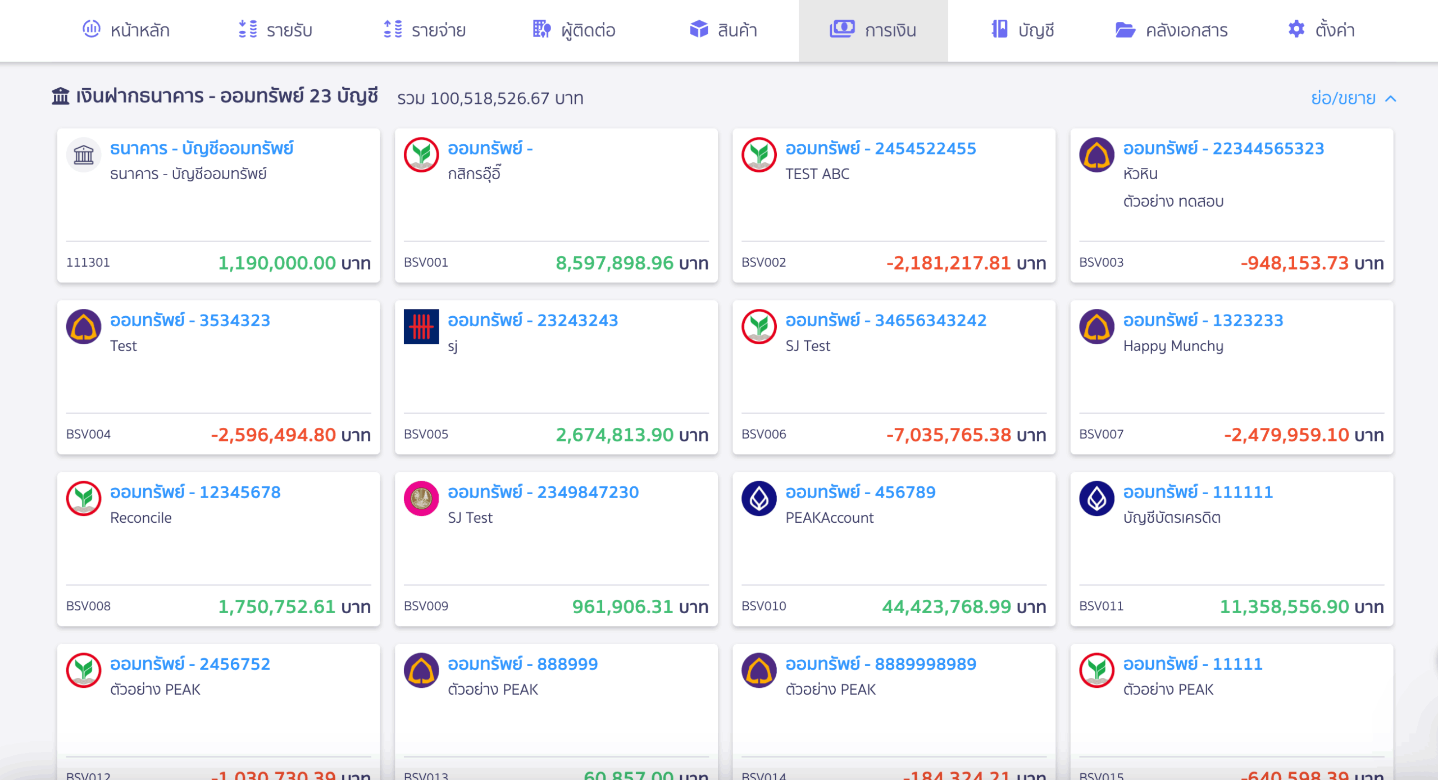This screenshot has height=780, width=1438.
Task: Click the ตัวอย่าง ทดสอบ description text
Action: tap(1173, 201)
